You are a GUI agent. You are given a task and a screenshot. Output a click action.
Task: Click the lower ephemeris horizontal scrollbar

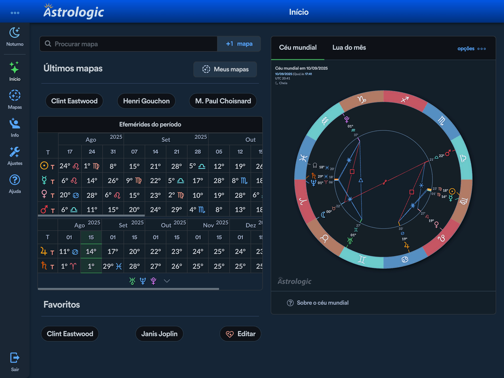(128, 289)
